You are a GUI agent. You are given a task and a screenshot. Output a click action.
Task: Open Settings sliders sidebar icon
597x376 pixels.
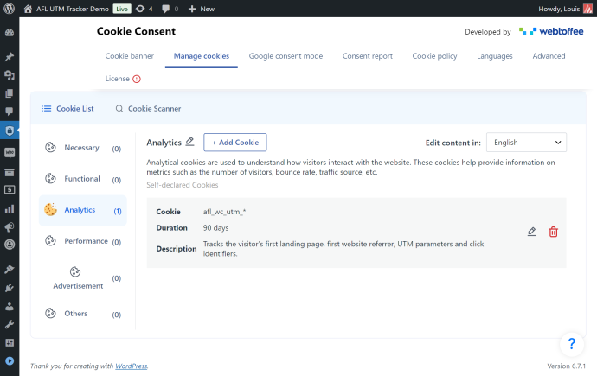10,342
